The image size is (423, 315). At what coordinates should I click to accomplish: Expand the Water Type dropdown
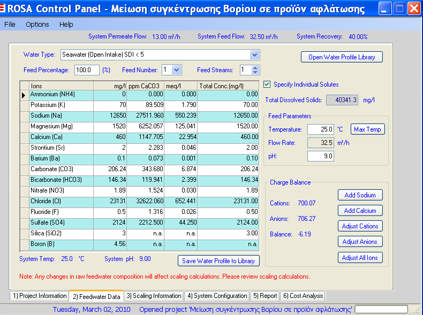pos(254,55)
